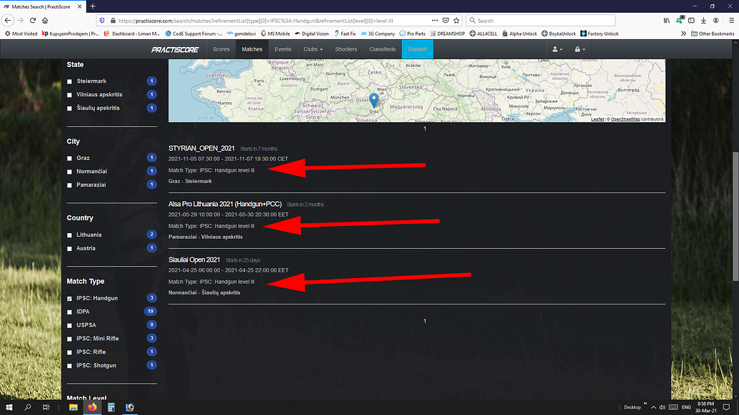Click the blue map location pin
Viewport: 739px width, 415px height.
point(373,99)
